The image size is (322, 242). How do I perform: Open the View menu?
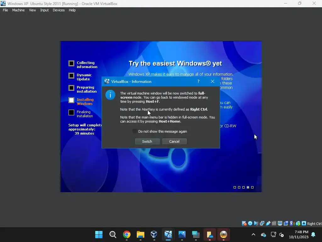pyautogui.click(x=32, y=10)
